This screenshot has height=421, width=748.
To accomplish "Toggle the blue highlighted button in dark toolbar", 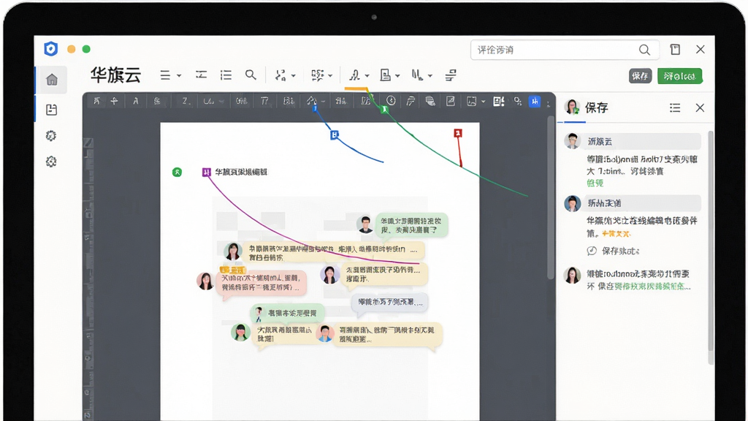I will click(x=535, y=101).
